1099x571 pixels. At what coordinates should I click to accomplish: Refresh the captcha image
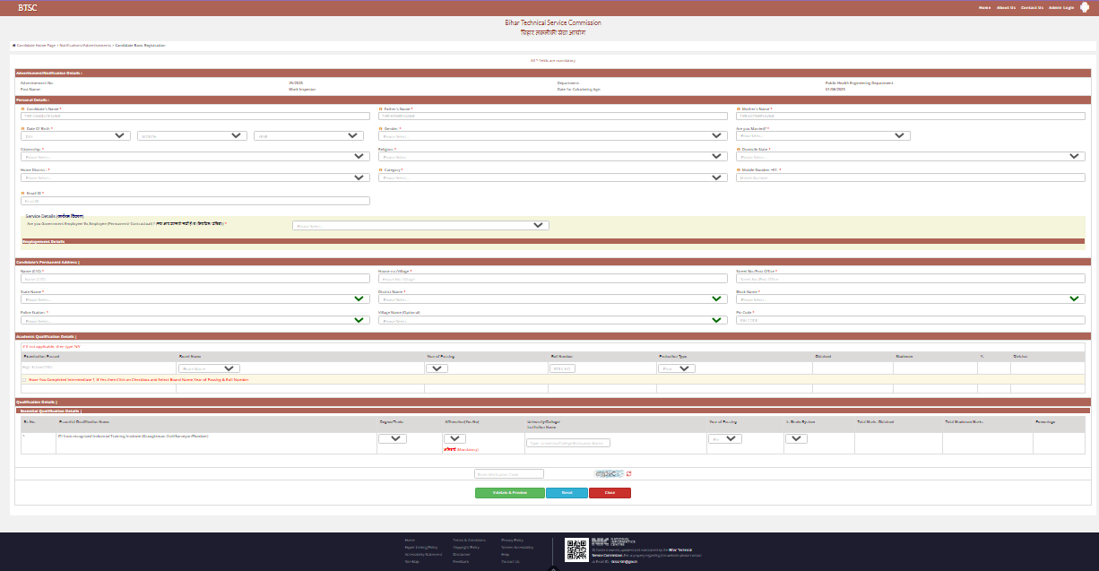[x=629, y=473]
